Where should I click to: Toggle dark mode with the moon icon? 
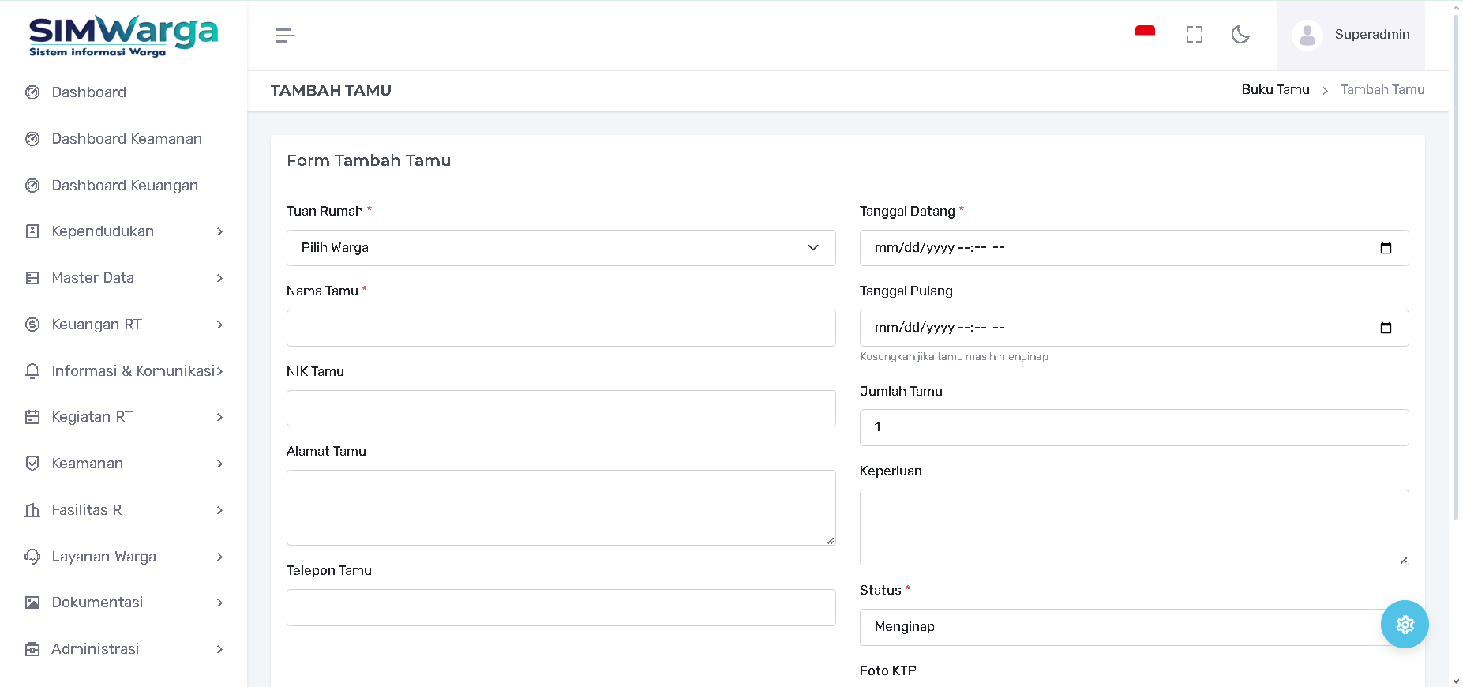point(1240,35)
